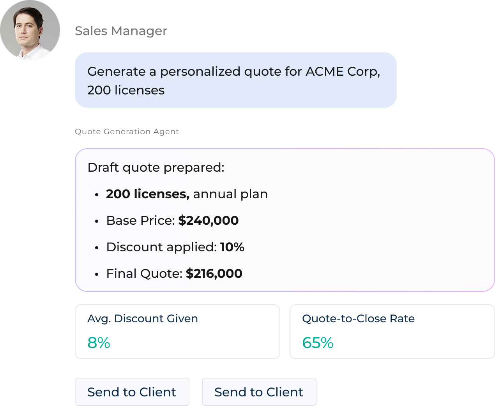The width and height of the screenshot is (495, 412).
Task: Click the Sales Manager avatar photo
Action: (30, 30)
